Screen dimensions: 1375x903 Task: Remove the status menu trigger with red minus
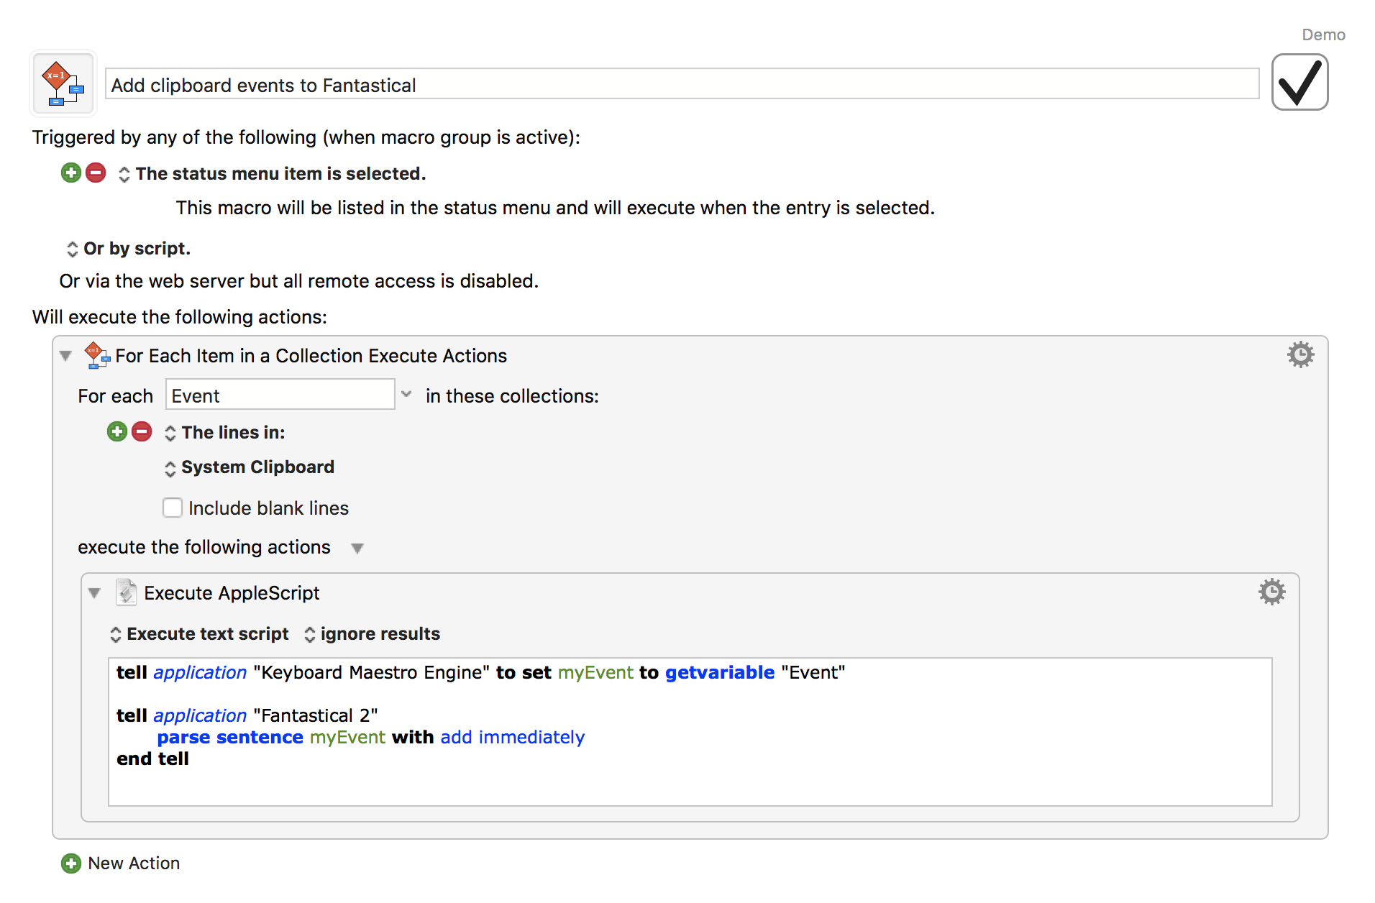[x=96, y=173]
